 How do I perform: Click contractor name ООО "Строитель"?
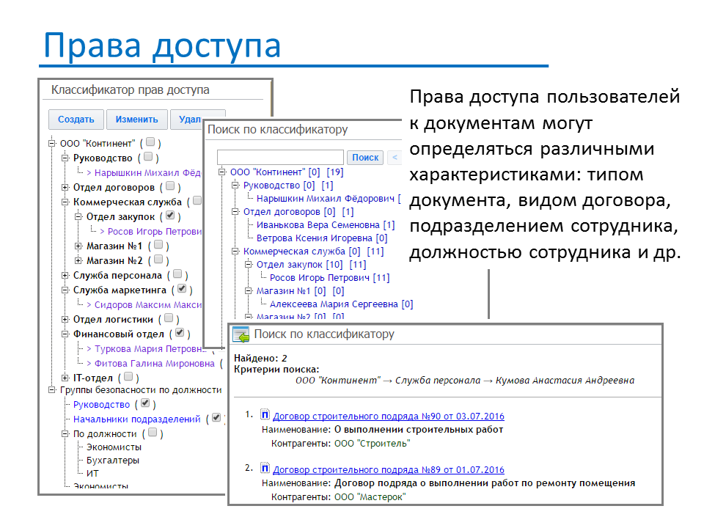[373, 444]
